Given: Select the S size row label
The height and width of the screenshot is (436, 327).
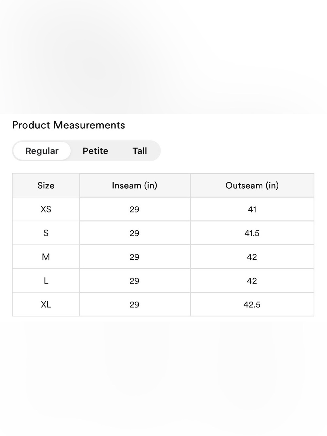Looking at the screenshot, I should pyautogui.click(x=46, y=233).
